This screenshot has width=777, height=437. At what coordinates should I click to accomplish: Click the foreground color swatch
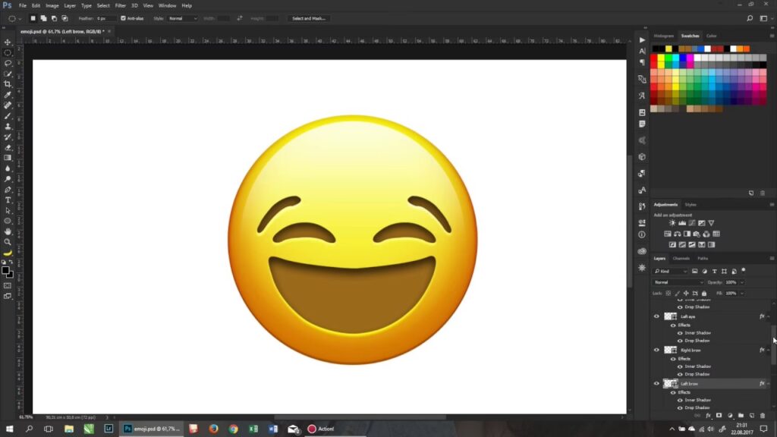(5, 269)
